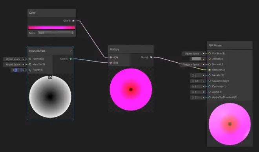This screenshot has height=152, width=259.
Task: Click the Fresnel Effect grayscale sphere preview
Action: pos(50,97)
